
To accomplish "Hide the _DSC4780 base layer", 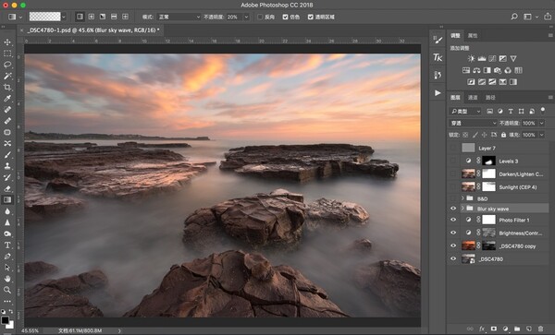I will point(453,258).
